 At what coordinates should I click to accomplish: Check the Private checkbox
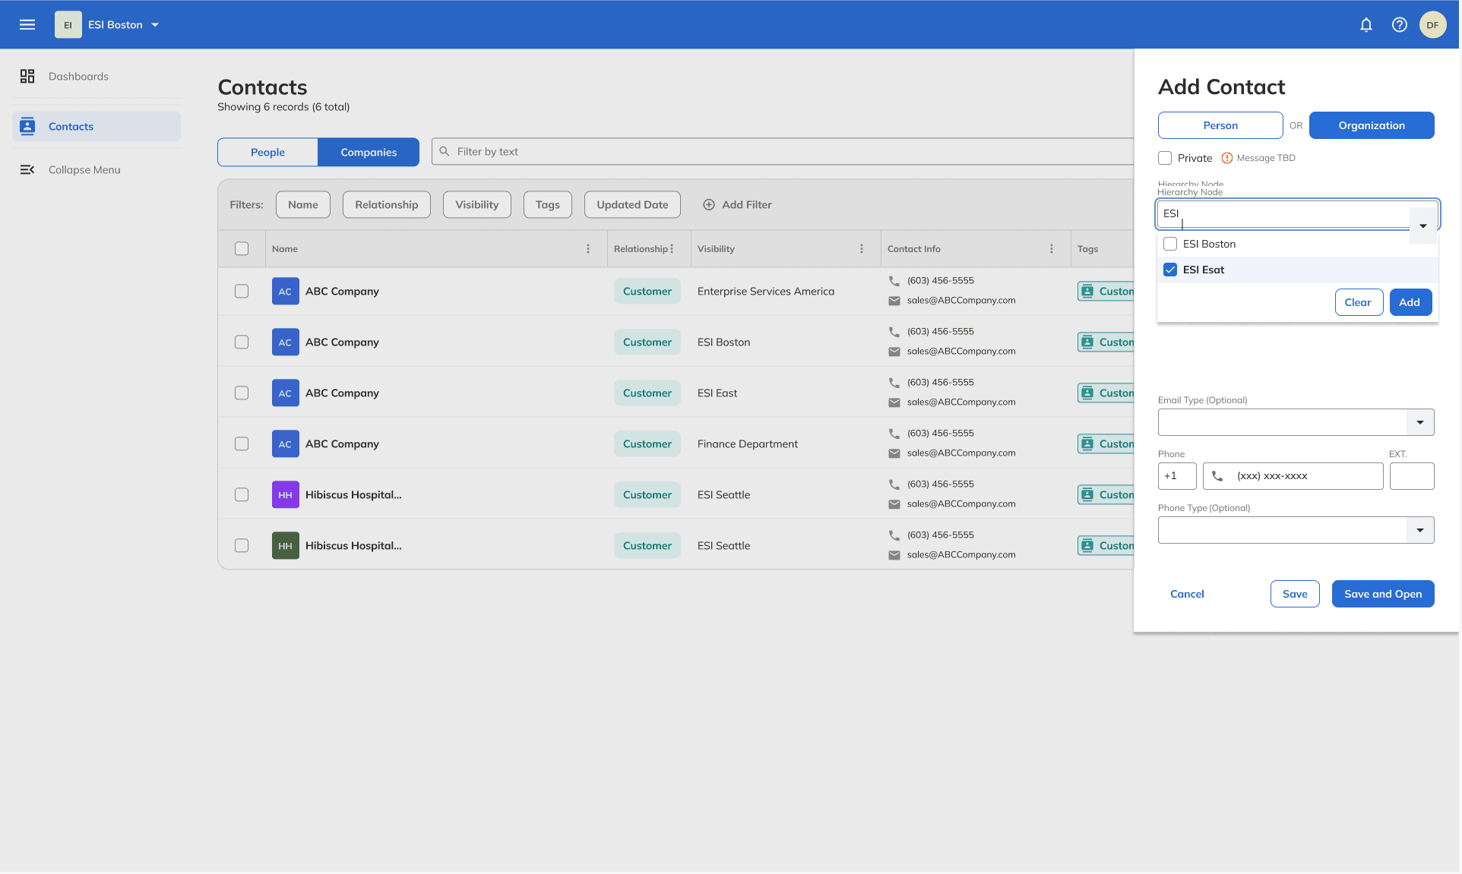pyautogui.click(x=1165, y=158)
